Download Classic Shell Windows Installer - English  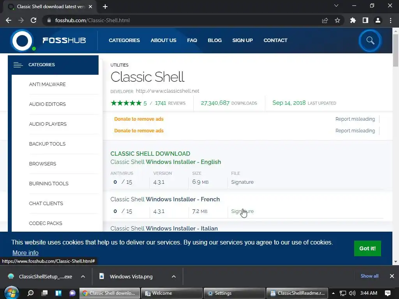click(x=166, y=162)
